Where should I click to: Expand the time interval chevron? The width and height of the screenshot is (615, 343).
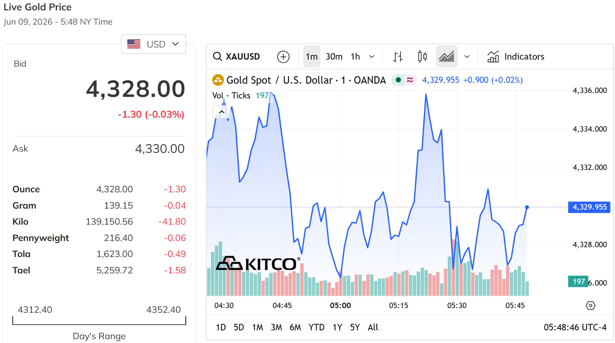click(x=372, y=57)
